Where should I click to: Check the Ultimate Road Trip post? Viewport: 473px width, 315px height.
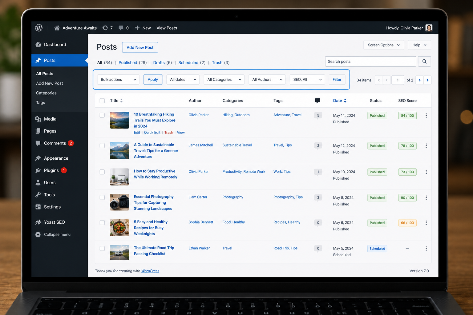pyautogui.click(x=102, y=248)
